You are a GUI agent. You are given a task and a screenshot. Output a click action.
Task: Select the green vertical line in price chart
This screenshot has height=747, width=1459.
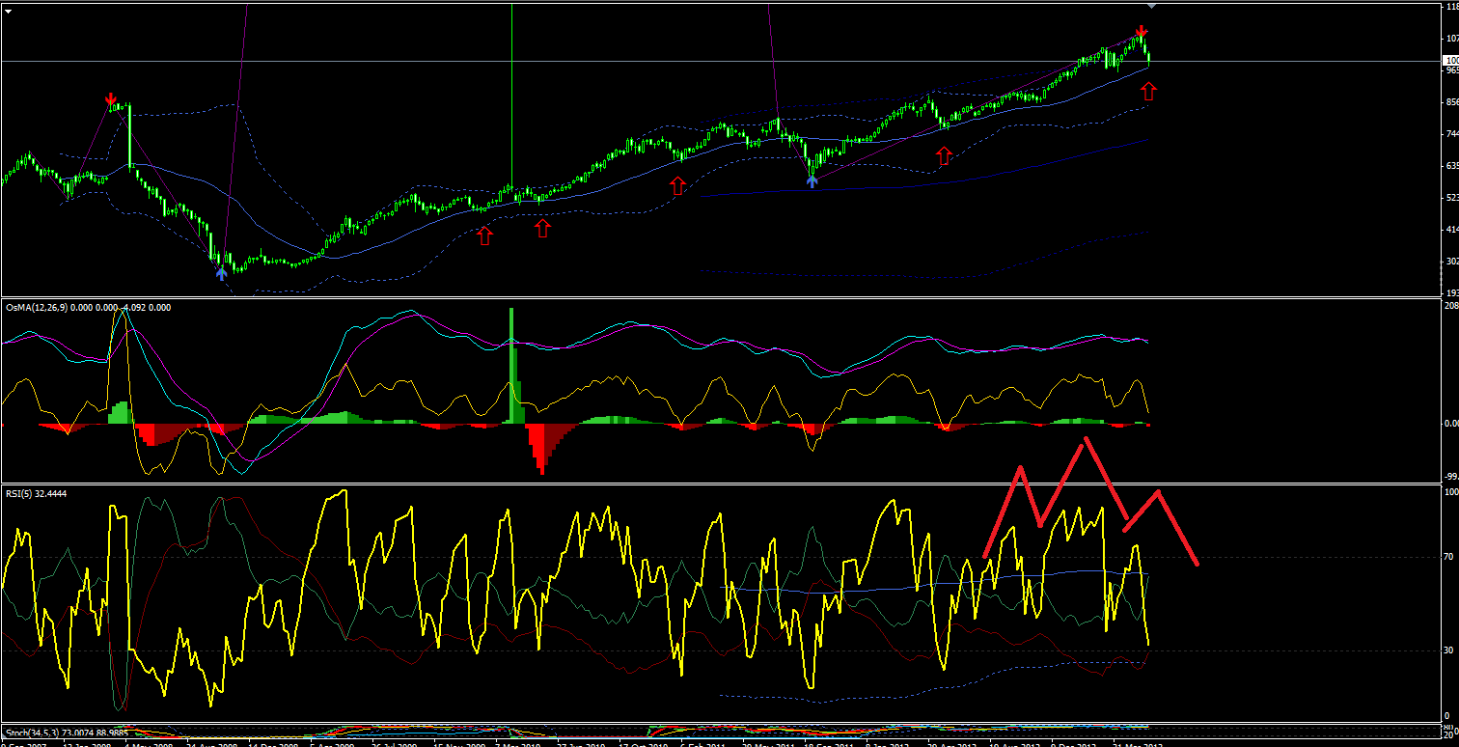[511, 97]
